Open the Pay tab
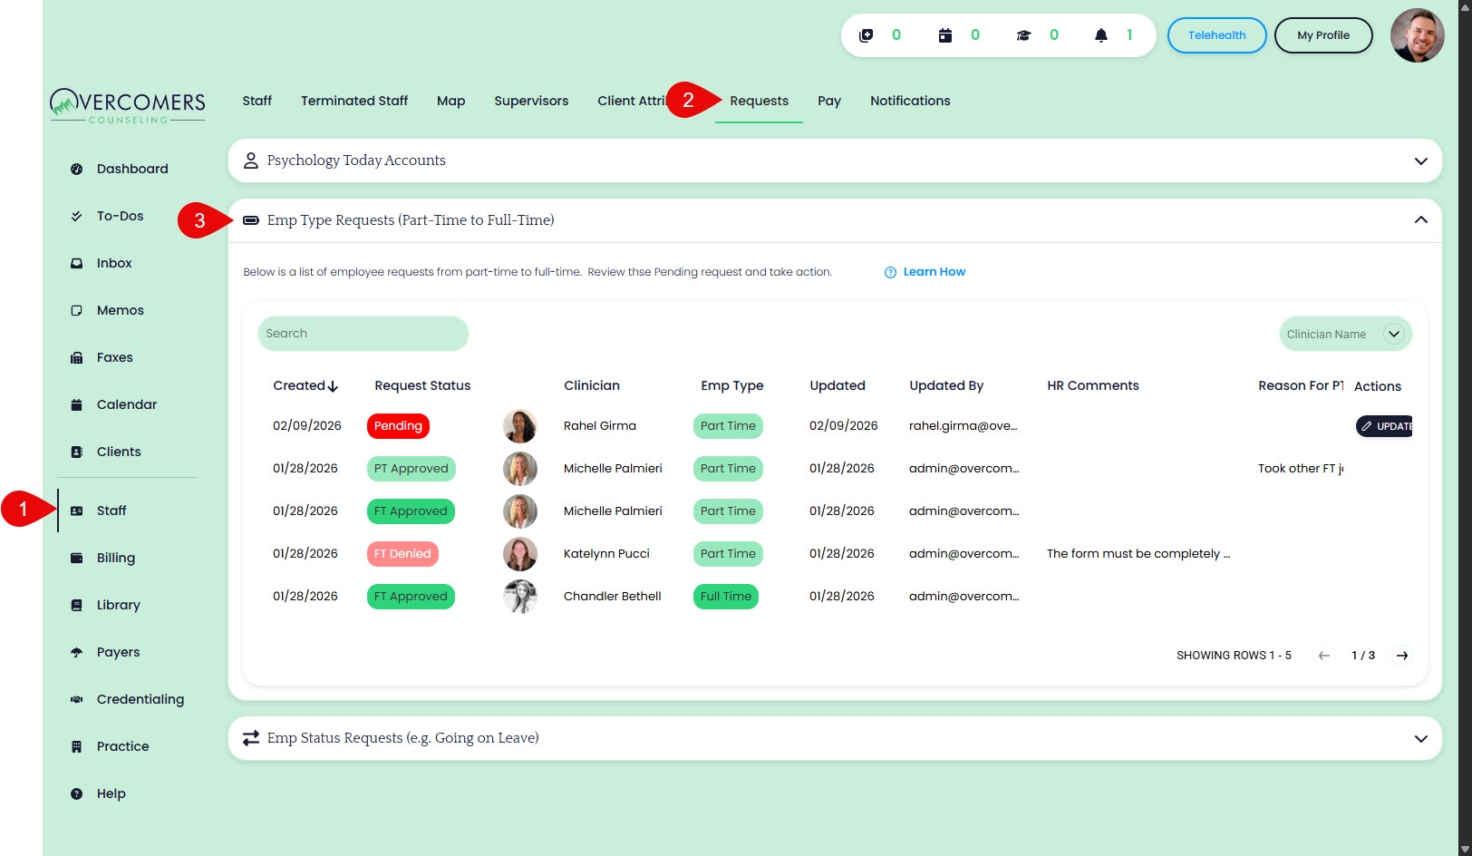Screen dimensions: 1472x856 tap(829, 101)
